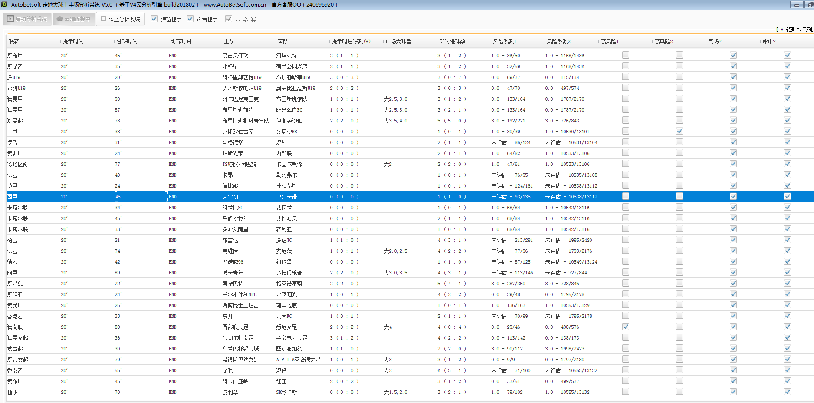
Task: Disable the 弹窗提示 checkbox
Action: click(x=154, y=19)
